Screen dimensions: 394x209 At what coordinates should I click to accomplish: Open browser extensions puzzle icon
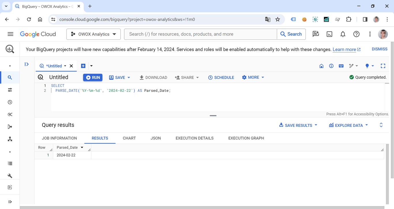349,19
